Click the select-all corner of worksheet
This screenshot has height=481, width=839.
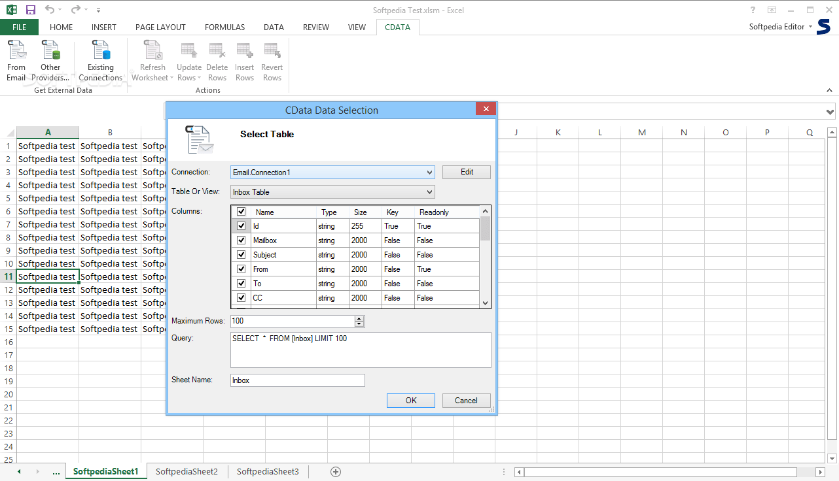pyautogui.click(x=9, y=133)
